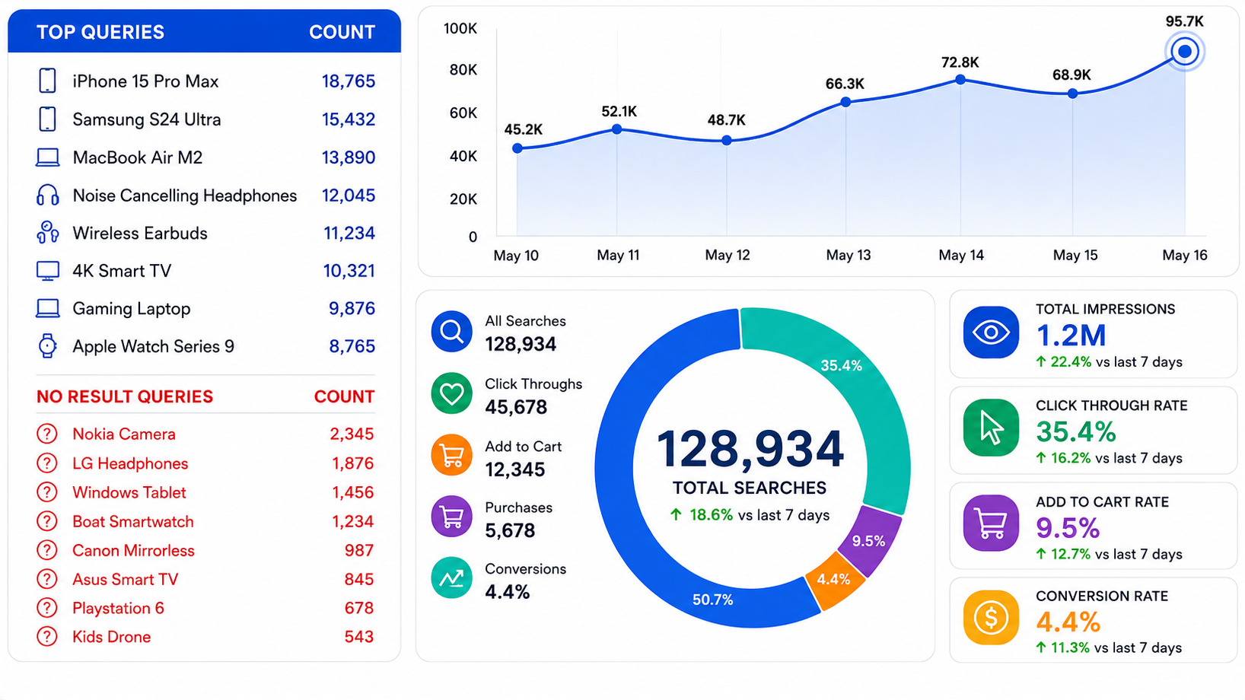Select the May 16 highlighted data point

coord(1185,52)
